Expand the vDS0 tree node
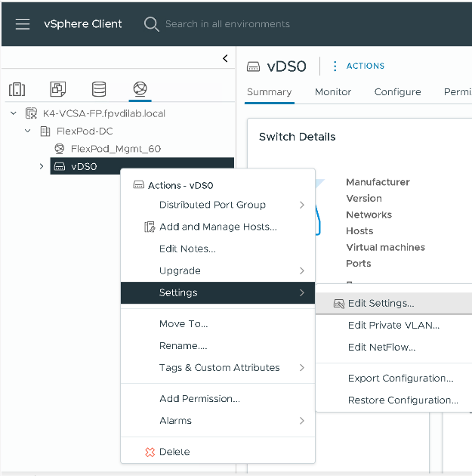472x476 pixels. coord(42,167)
